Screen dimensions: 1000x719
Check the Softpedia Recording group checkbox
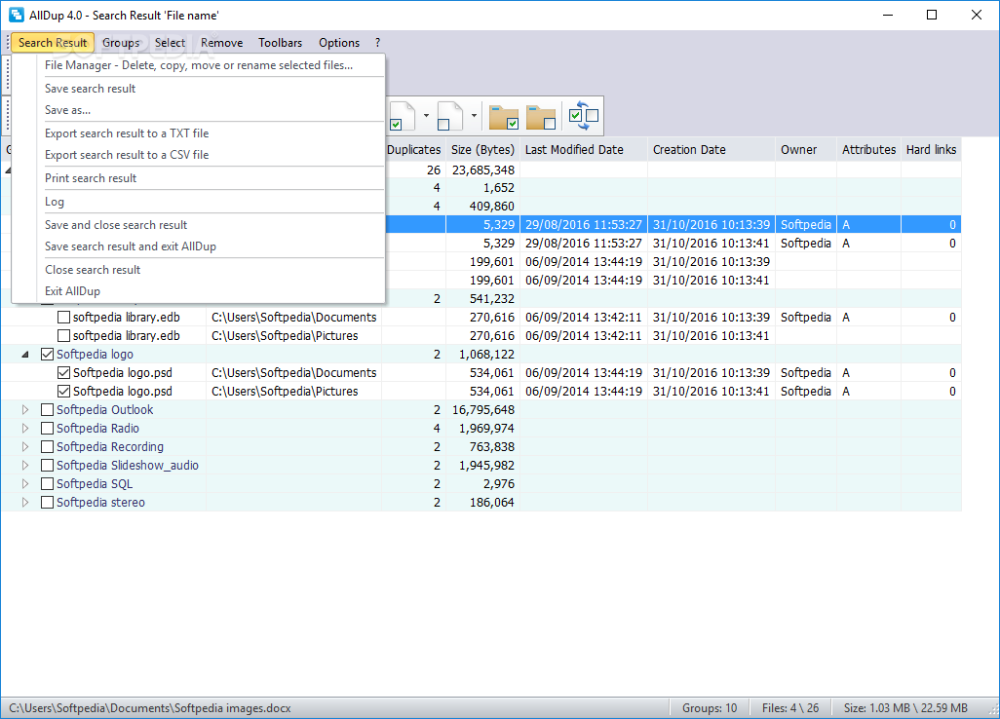[47, 447]
